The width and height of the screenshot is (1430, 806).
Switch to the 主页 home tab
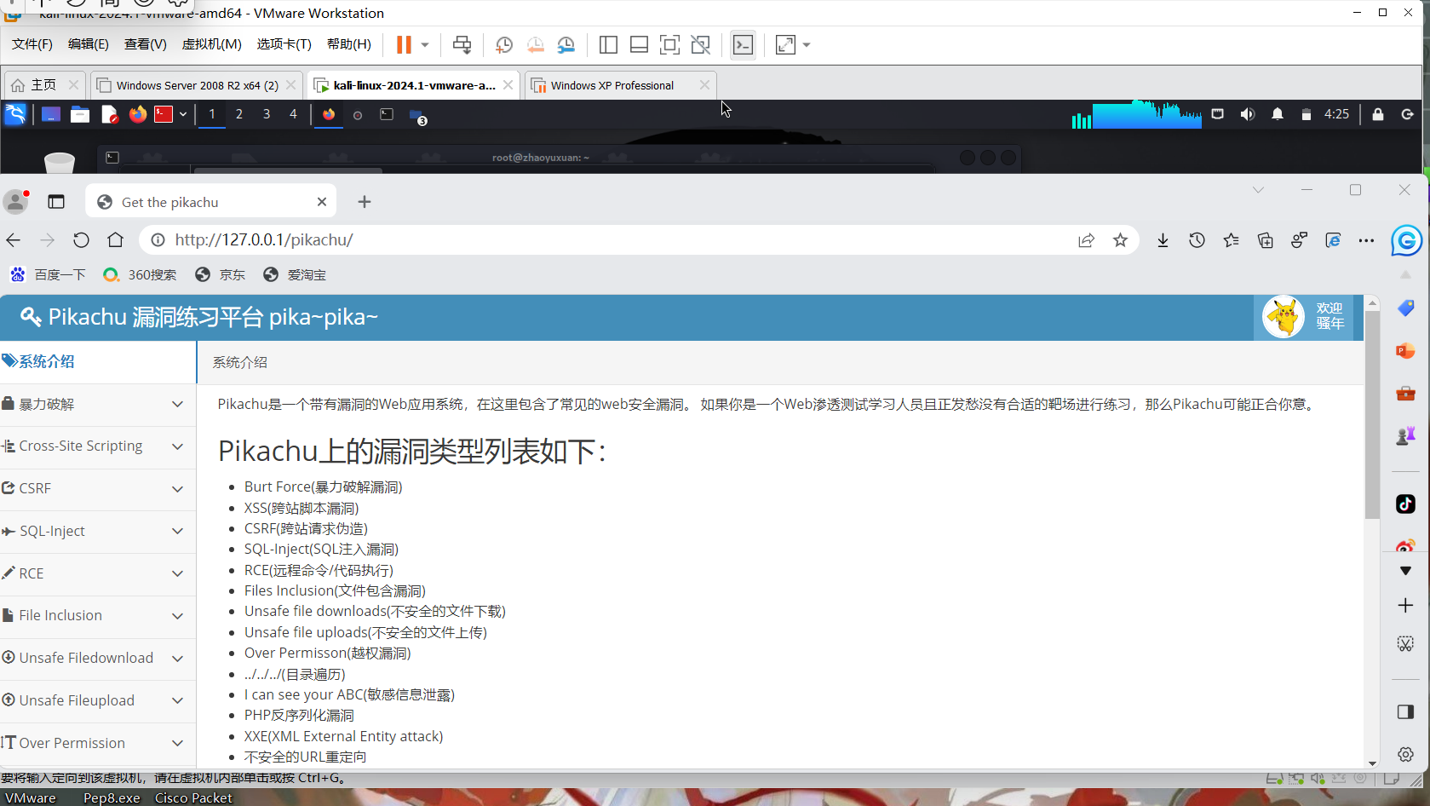pos(43,85)
